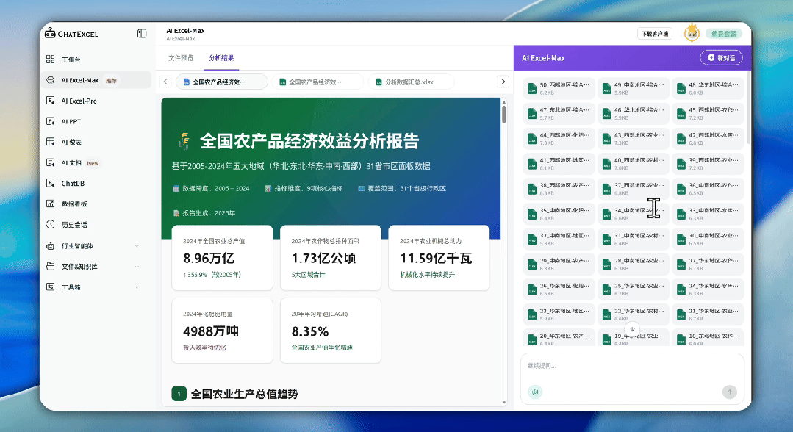
Task: Open file 46_华北地区-综合 in chat list
Action: [634, 113]
